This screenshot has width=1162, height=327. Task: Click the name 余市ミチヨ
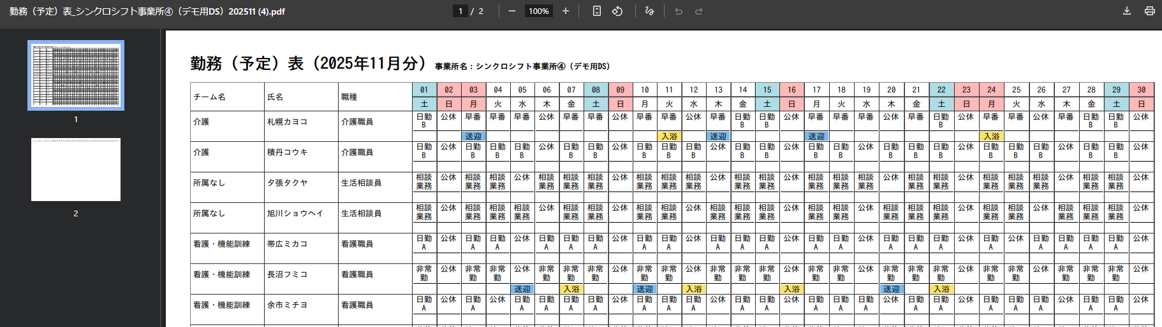[x=287, y=305]
